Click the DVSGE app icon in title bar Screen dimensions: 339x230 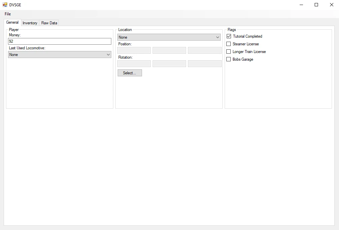click(5, 5)
